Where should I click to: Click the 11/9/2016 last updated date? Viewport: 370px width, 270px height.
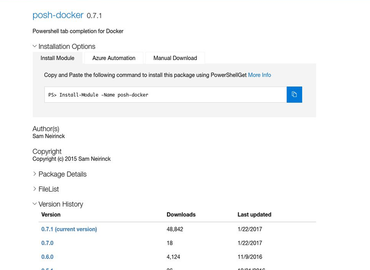(250, 257)
